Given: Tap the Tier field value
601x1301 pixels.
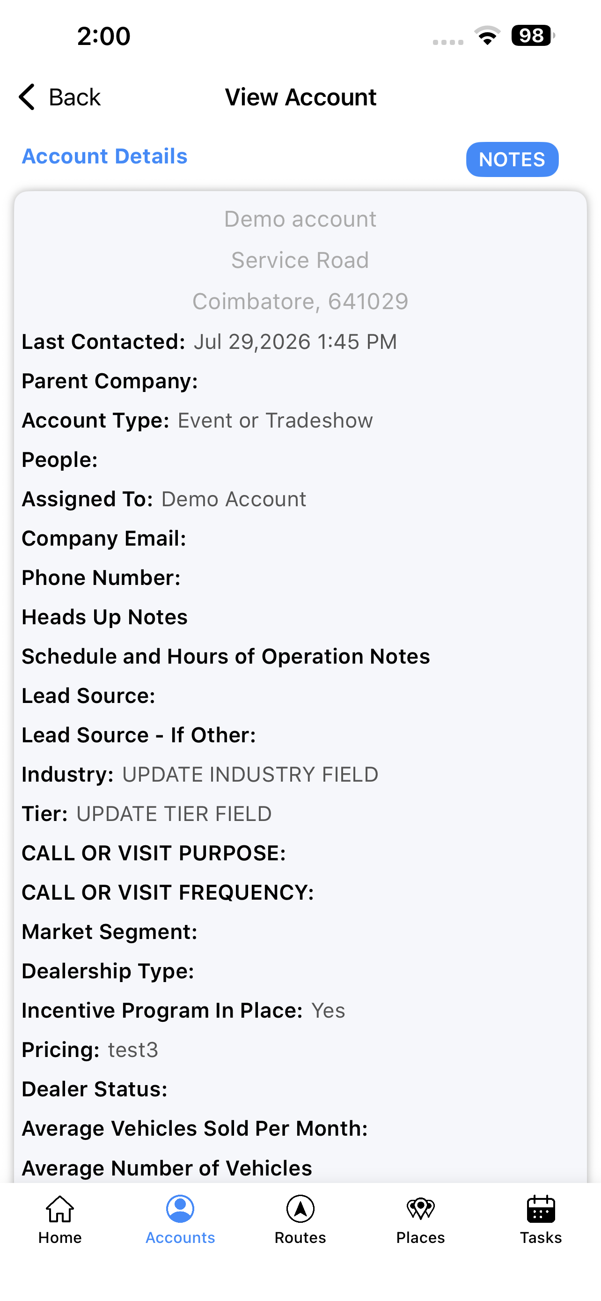Looking at the screenshot, I should click(174, 814).
